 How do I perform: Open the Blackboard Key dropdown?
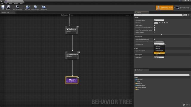(159, 44)
